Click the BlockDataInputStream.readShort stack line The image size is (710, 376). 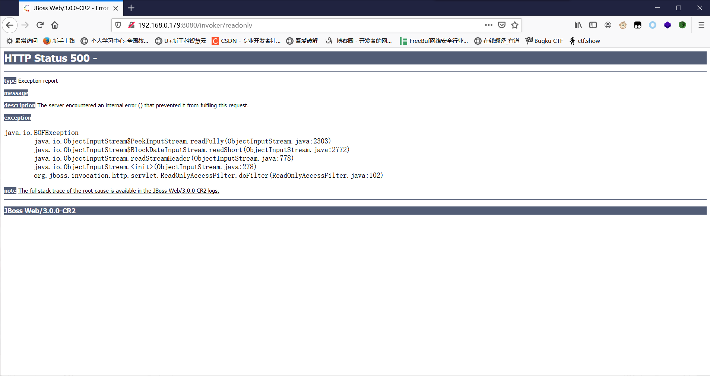click(192, 150)
